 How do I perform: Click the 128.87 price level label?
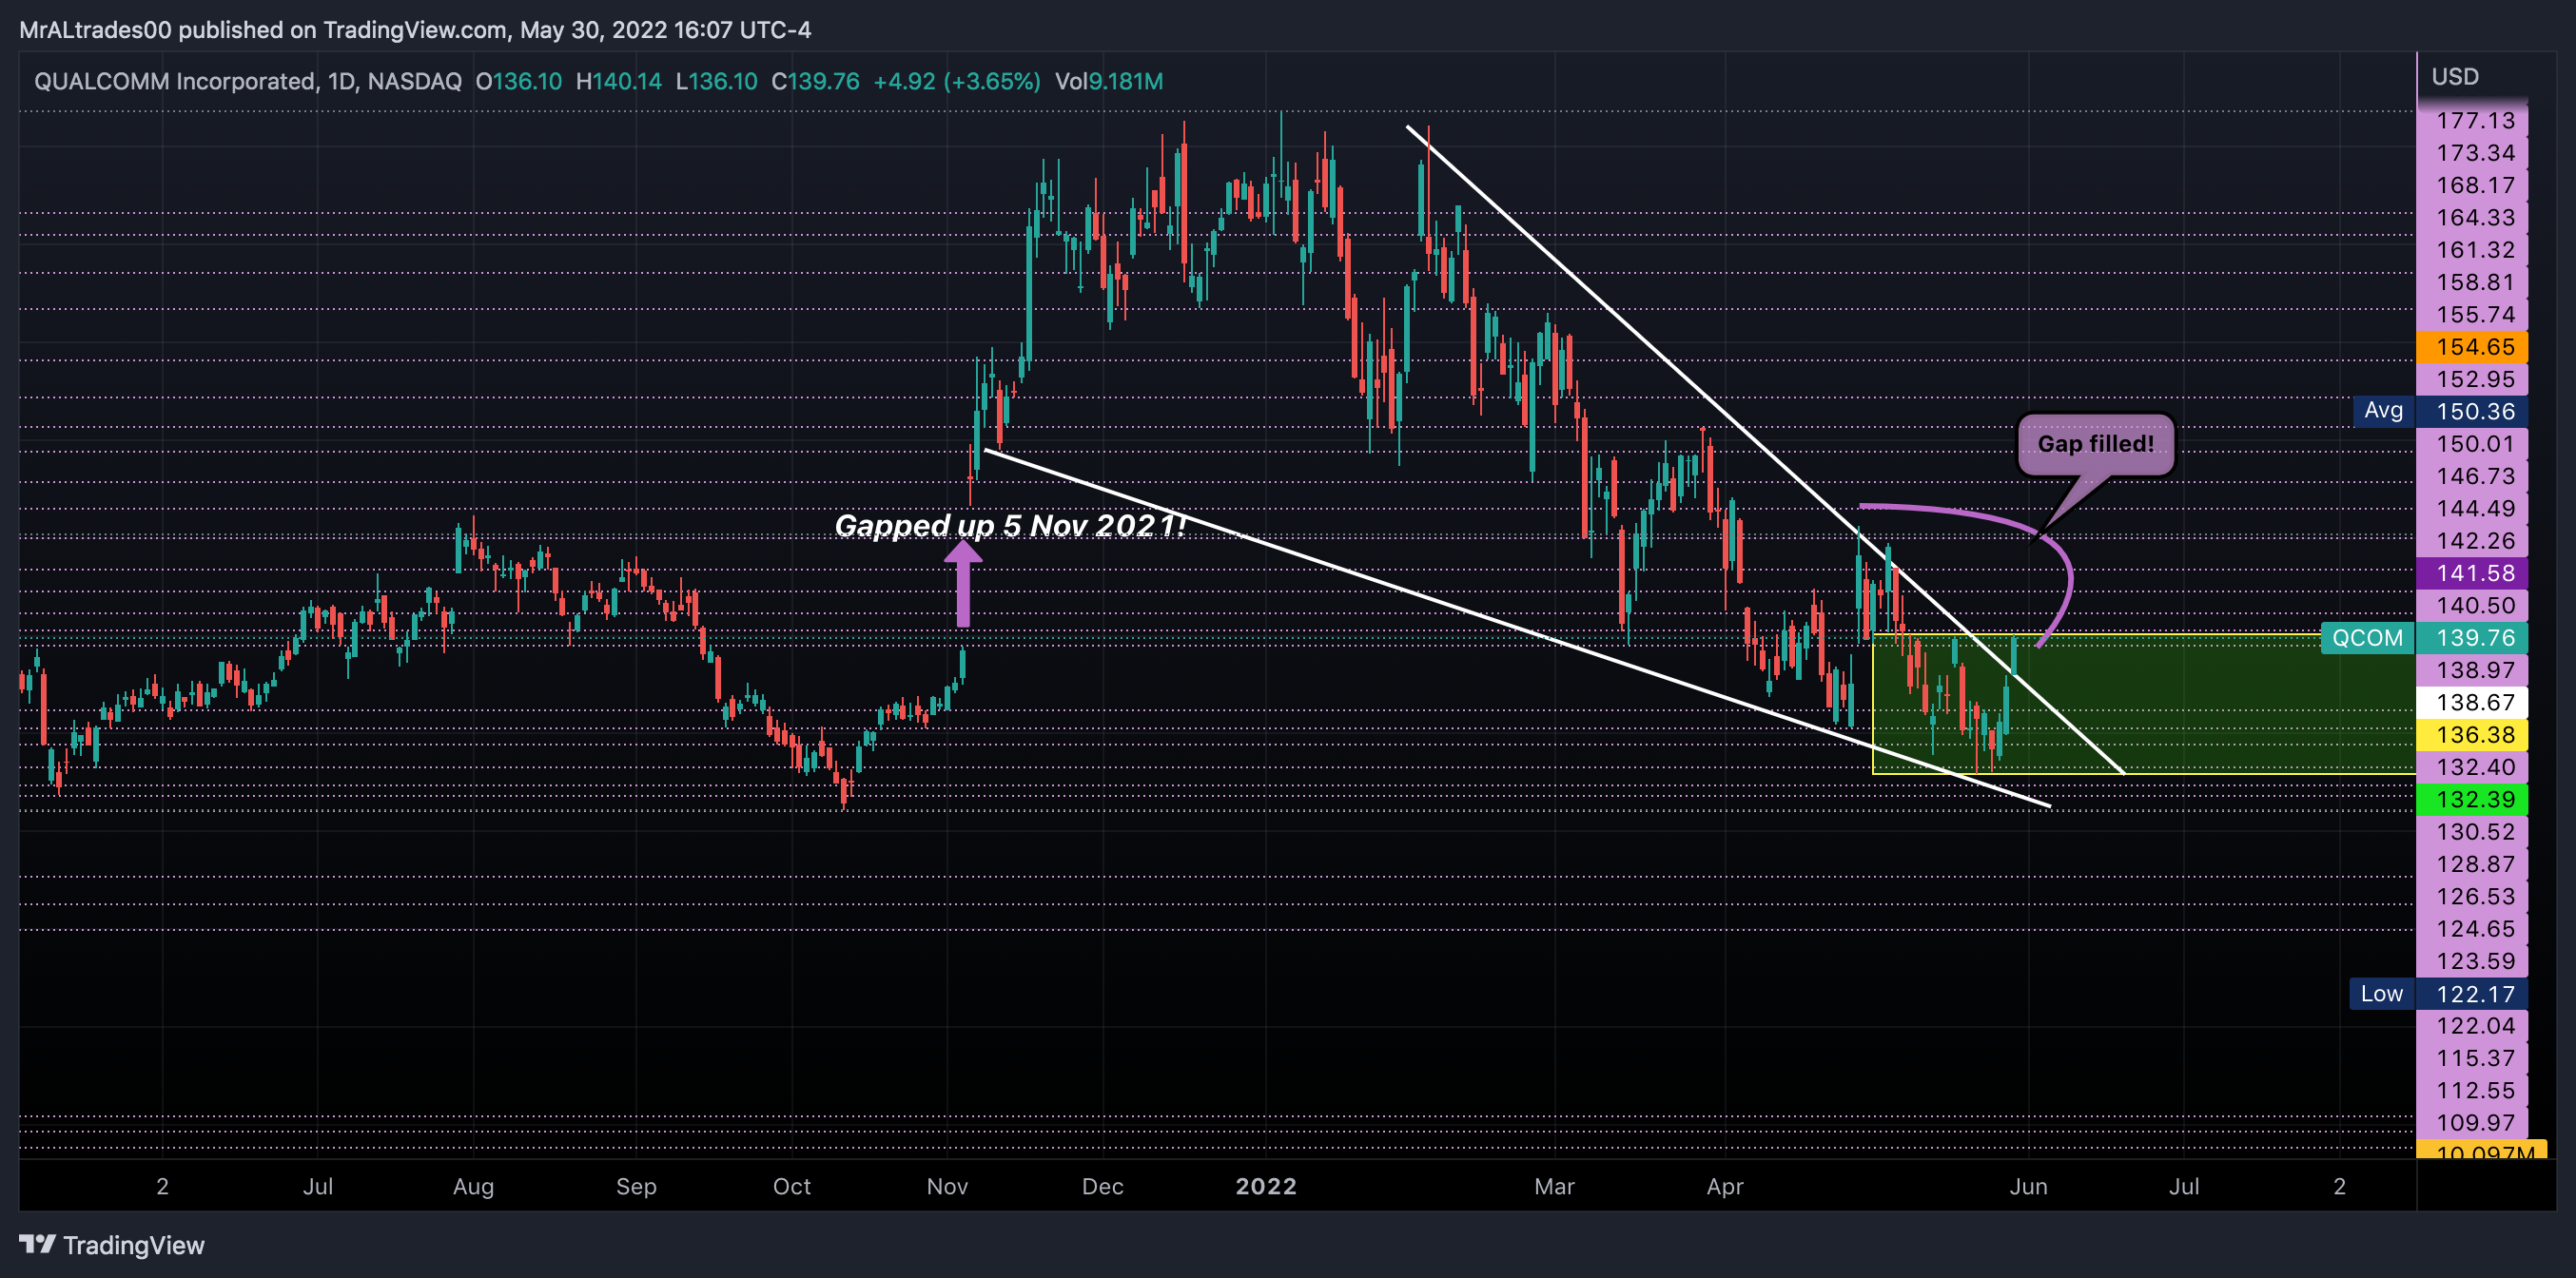click(2473, 864)
